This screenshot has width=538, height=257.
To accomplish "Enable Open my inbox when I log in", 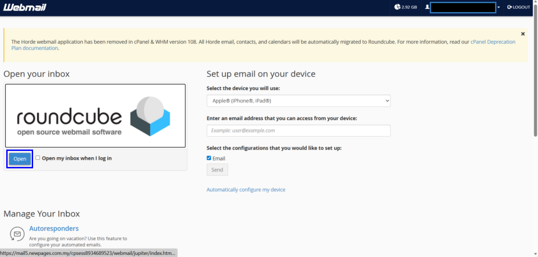I will tap(38, 158).
